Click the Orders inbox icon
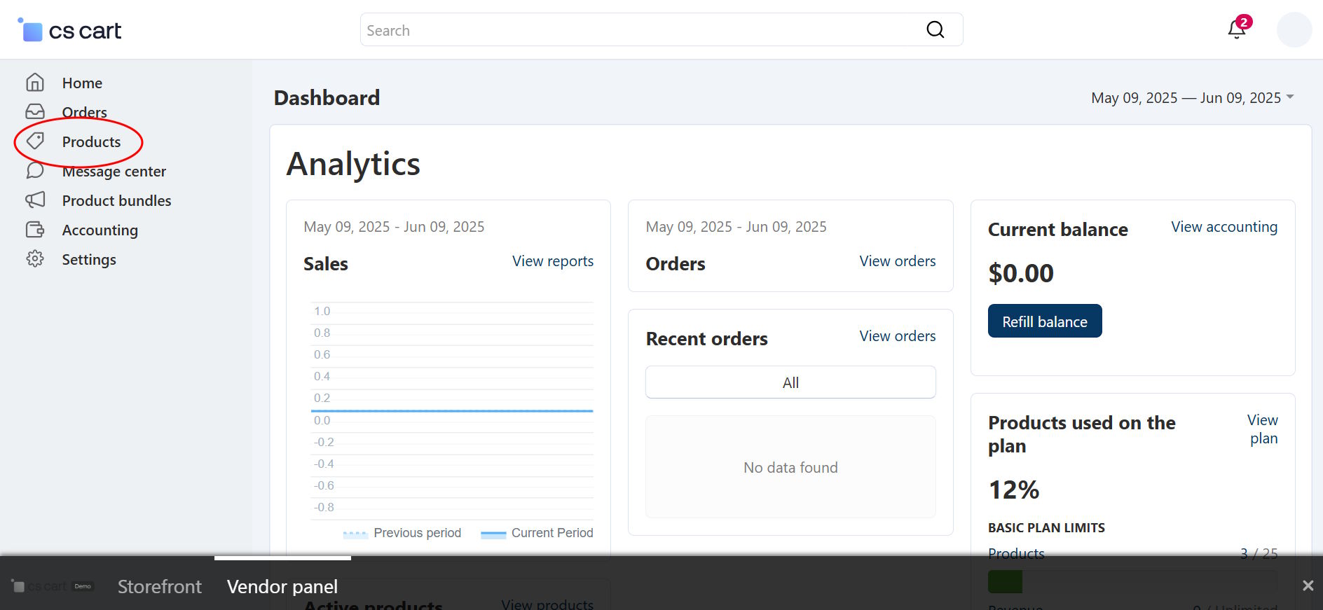This screenshot has width=1323, height=610. click(x=35, y=112)
